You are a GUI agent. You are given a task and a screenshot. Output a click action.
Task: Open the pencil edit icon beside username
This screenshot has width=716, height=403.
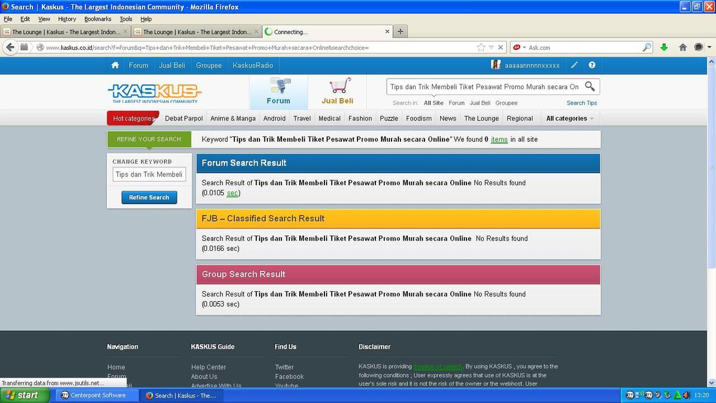[574, 65]
